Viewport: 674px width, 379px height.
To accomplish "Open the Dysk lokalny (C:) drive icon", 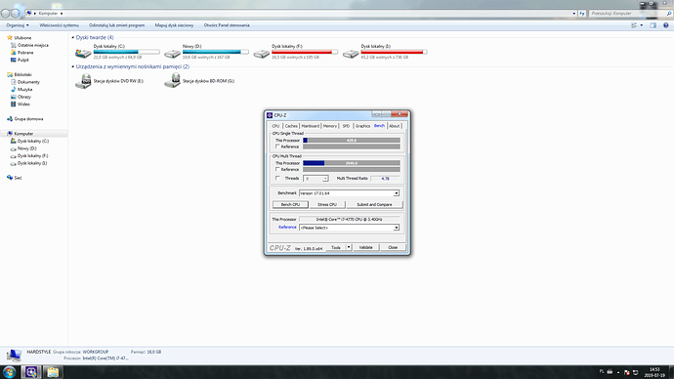I will click(83, 54).
